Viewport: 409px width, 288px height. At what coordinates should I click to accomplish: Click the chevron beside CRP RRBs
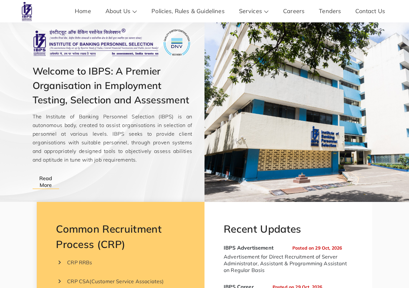click(x=59, y=262)
